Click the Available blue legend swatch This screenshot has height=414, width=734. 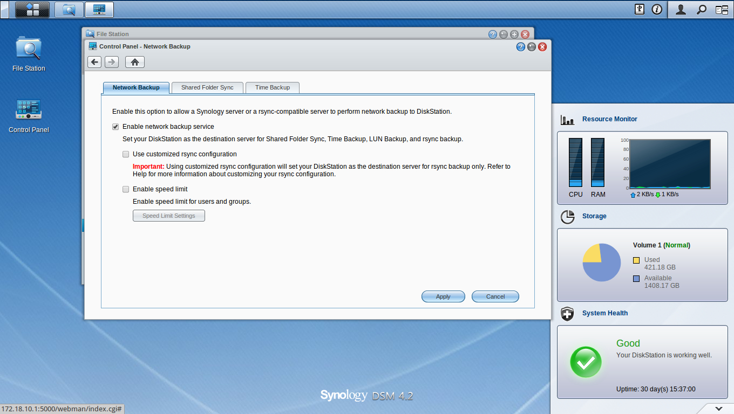pos(636,279)
